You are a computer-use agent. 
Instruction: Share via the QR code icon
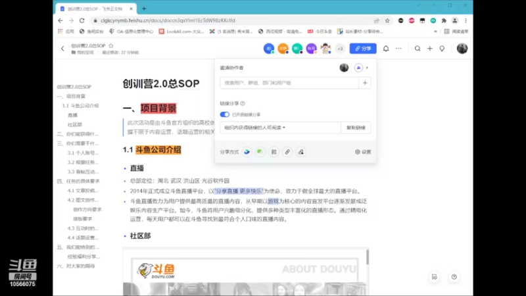tap(274, 152)
